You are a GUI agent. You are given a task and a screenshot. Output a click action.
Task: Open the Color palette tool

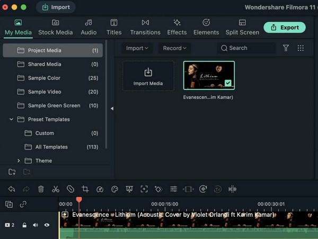point(114,189)
